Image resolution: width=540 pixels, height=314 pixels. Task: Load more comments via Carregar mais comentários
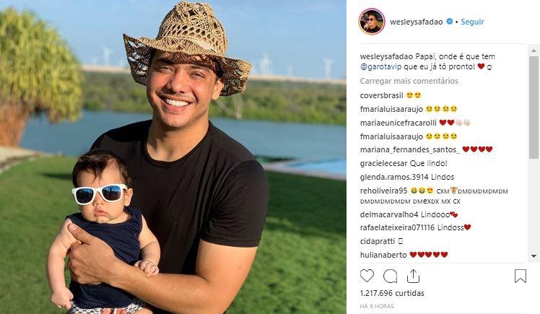pyautogui.click(x=409, y=81)
